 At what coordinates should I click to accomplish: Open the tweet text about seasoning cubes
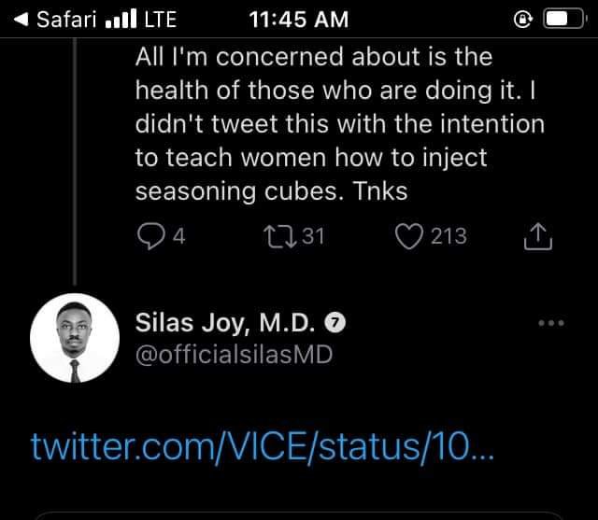pos(338,123)
